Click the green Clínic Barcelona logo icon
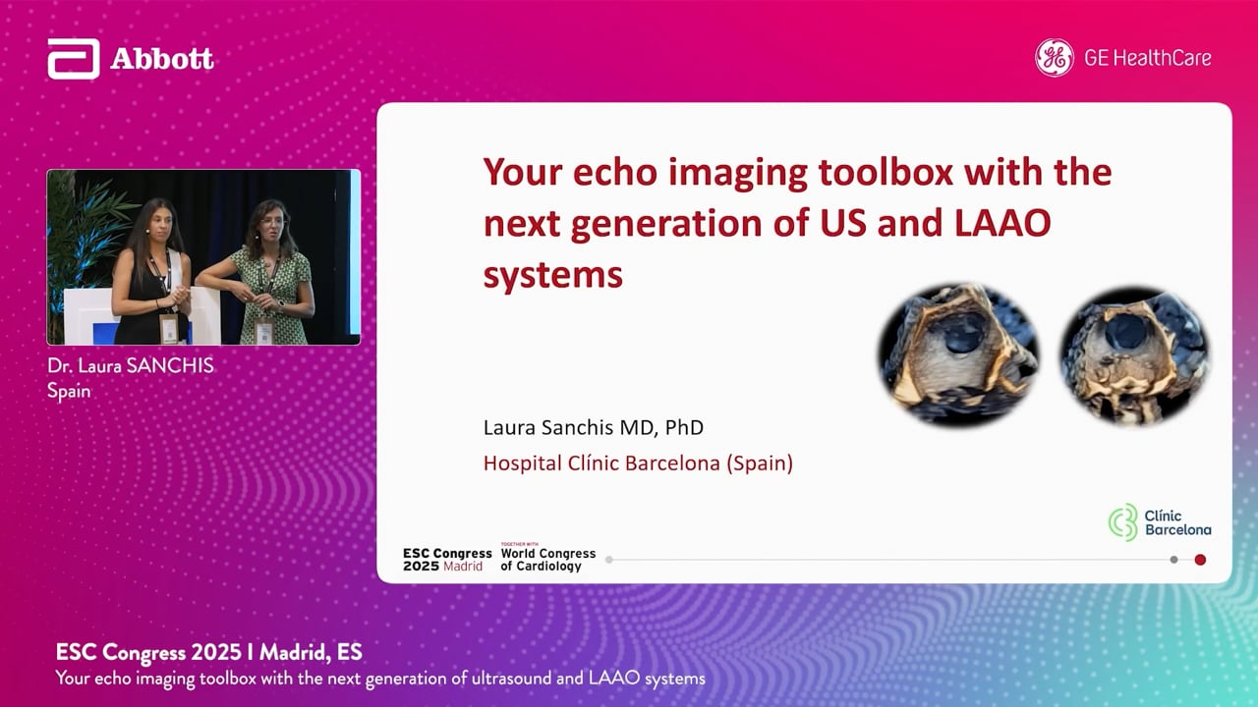The width and height of the screenshot is (1258, 707). (1122, 522)
